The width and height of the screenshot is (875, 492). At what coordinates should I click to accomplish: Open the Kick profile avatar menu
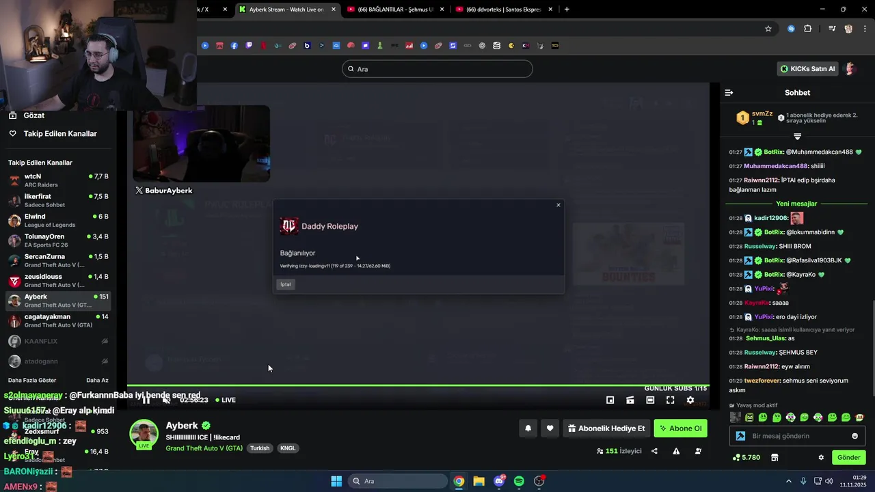click(850, 69)
